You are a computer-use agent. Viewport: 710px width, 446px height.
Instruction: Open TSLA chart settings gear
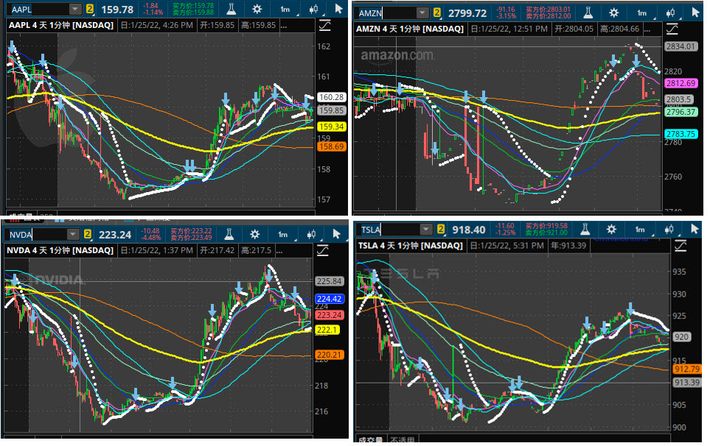[611, 229]
